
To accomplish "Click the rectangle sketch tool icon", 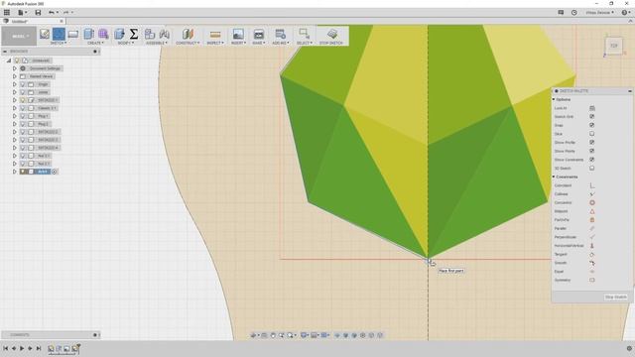I will tap(73, 34).
